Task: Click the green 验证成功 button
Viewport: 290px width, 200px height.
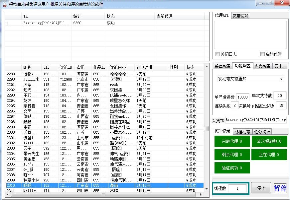Action: point(232,167)
